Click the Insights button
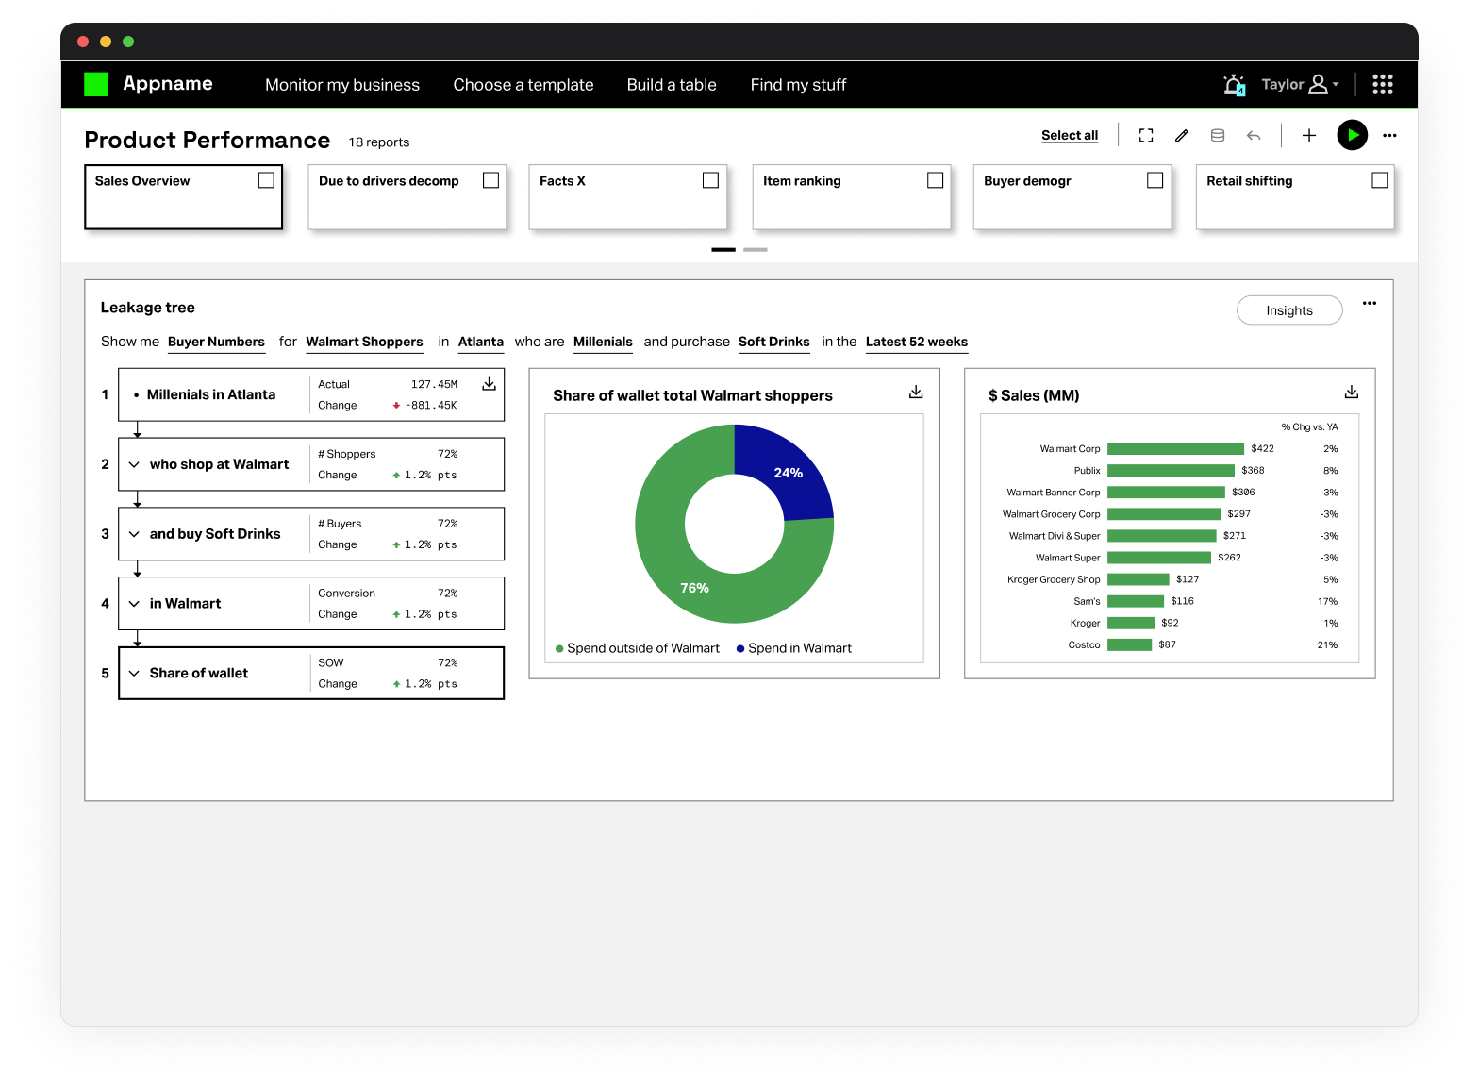 (x=1288, y=310)
